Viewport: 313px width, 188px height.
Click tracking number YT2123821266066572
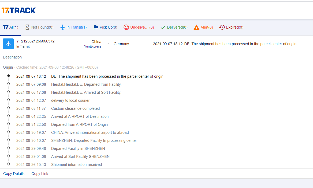[35, 41]
